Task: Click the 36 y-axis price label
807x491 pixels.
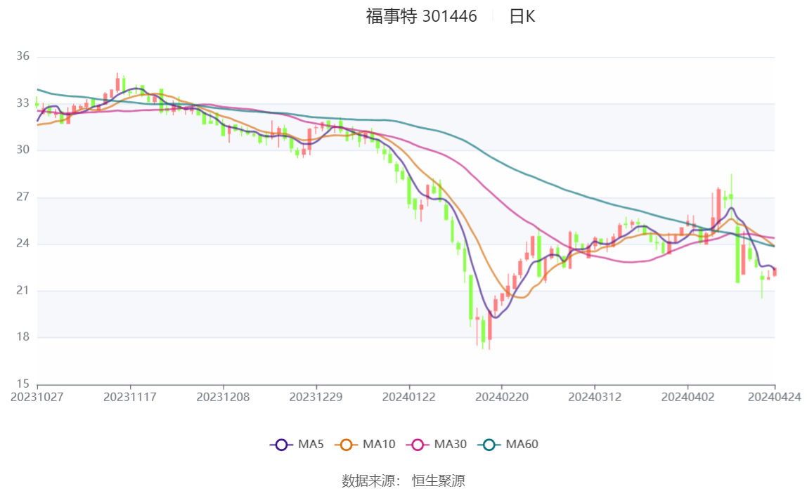Action: click(22, 57)
